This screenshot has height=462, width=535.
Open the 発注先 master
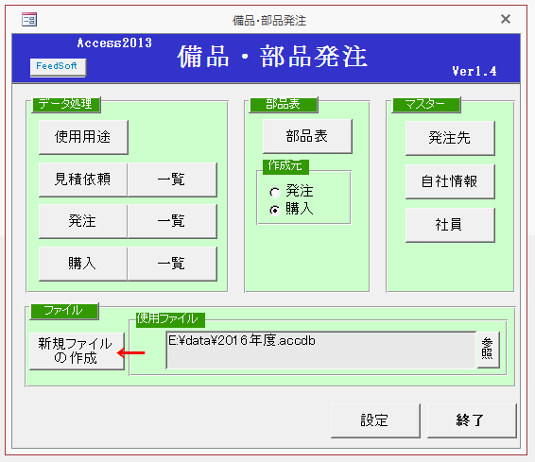tap(450, 138)
